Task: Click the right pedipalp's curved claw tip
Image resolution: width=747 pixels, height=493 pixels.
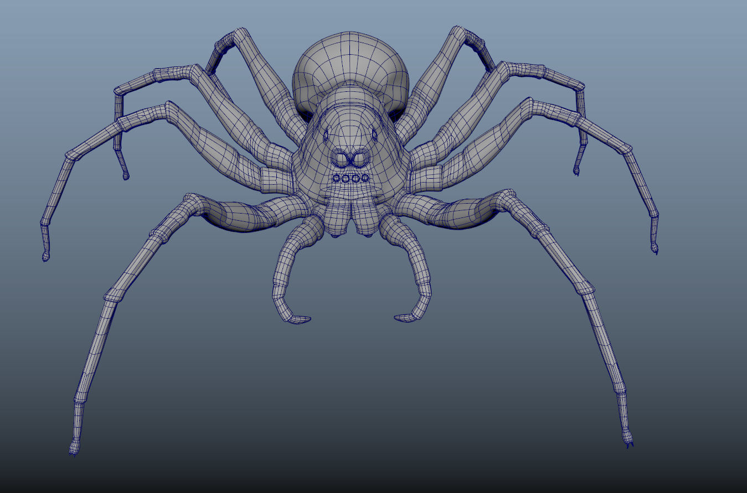Action: click(x=406, y=318)
